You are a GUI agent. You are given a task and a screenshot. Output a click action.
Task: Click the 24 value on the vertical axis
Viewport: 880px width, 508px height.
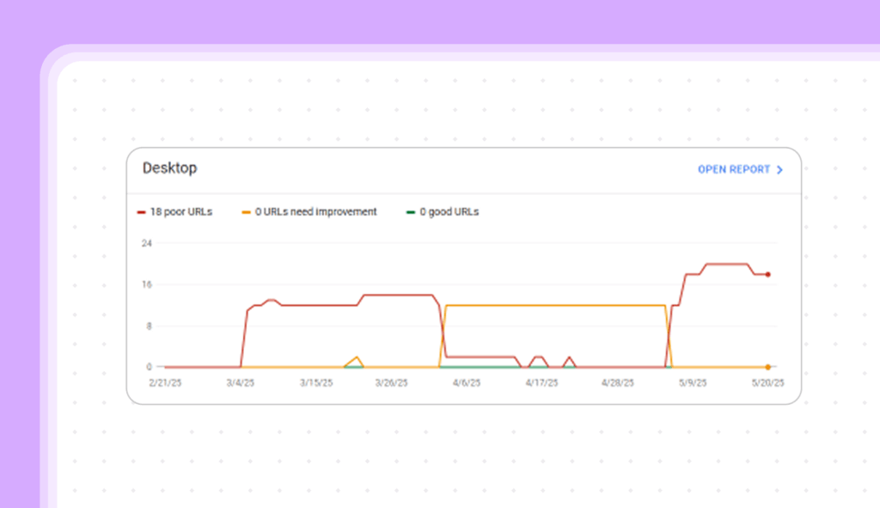tap(147, 243)
